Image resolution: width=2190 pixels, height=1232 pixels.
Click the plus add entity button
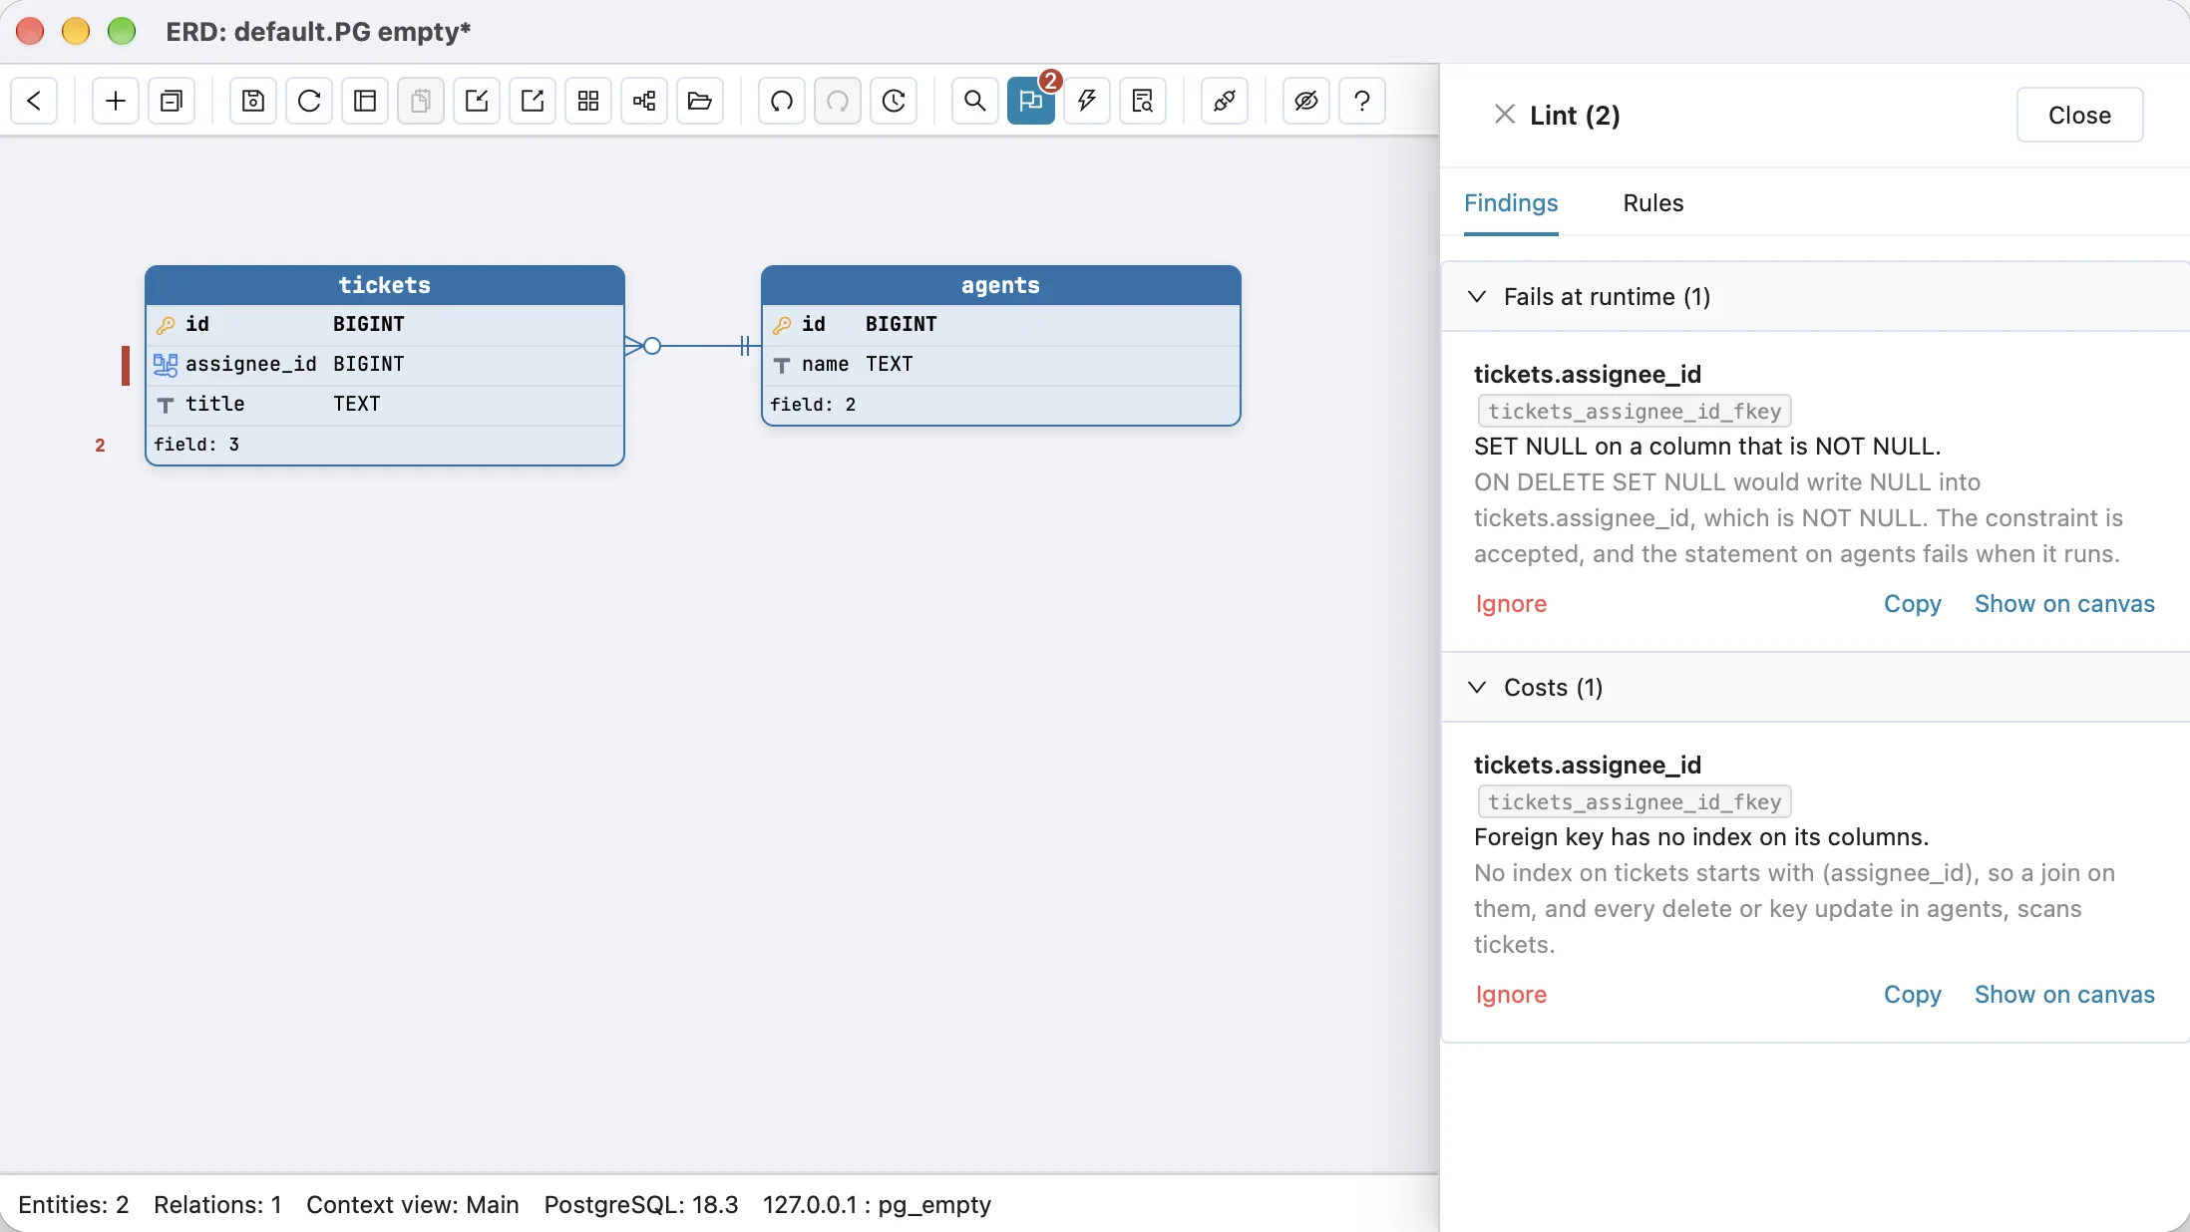[x=116, y=101]
